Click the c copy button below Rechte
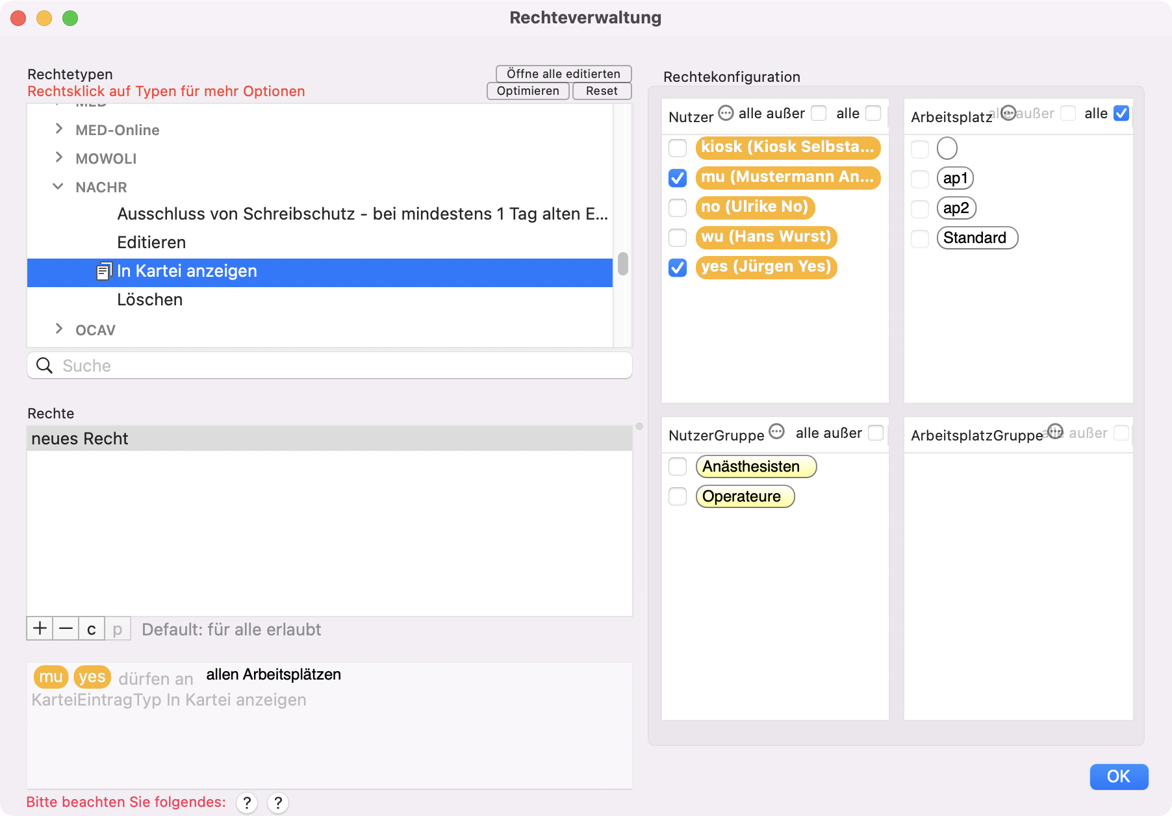The height and width of the screenshot is (816, 1172). [x=92, y=629]
